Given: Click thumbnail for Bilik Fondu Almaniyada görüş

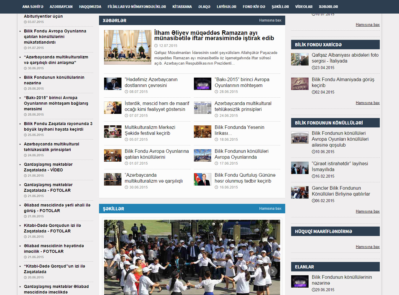Looking at the screenshot, I should tap(300, 84).
